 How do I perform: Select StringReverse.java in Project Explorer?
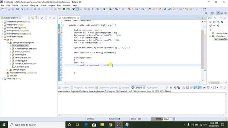(23, 58)
